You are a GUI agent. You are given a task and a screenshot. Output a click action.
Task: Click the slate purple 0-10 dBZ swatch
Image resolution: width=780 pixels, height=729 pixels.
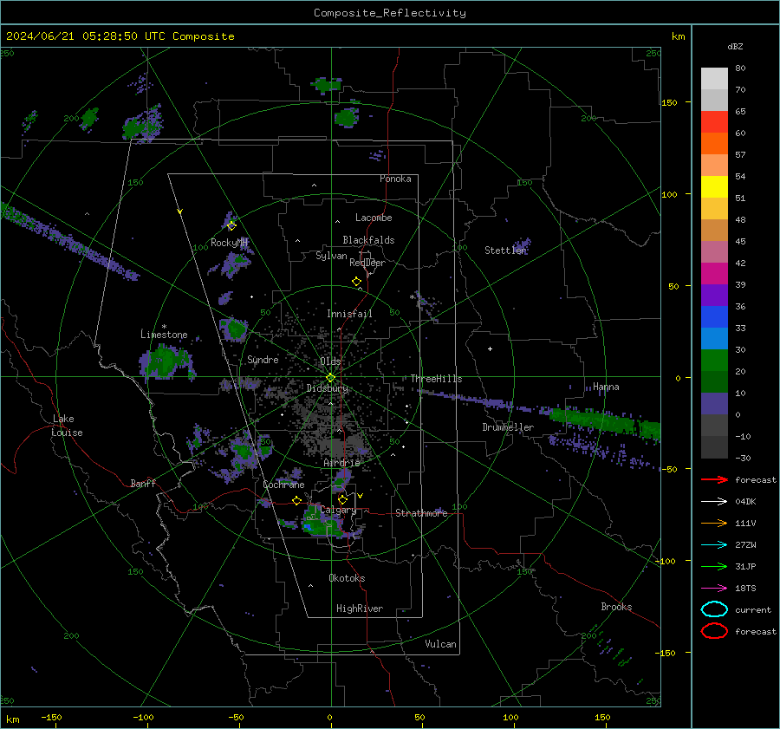click(714, 404)
